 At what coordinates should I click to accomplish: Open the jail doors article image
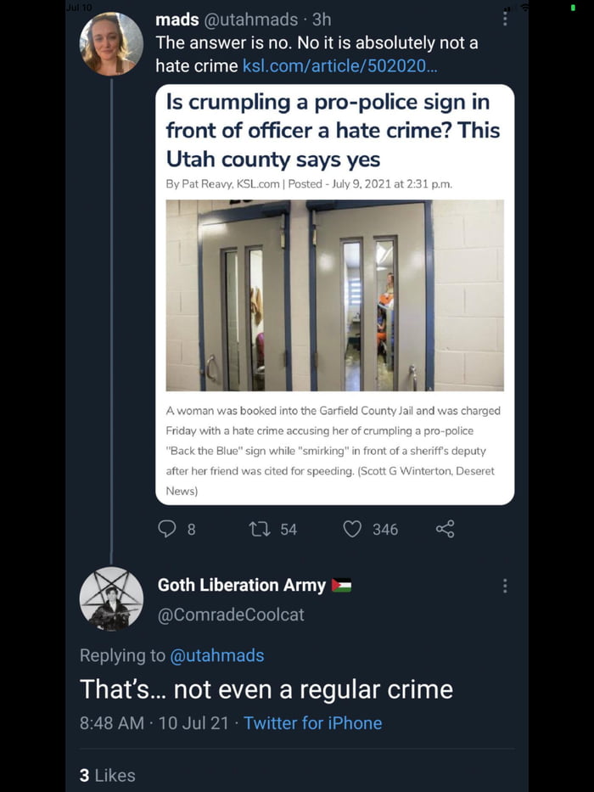[334, 295]
